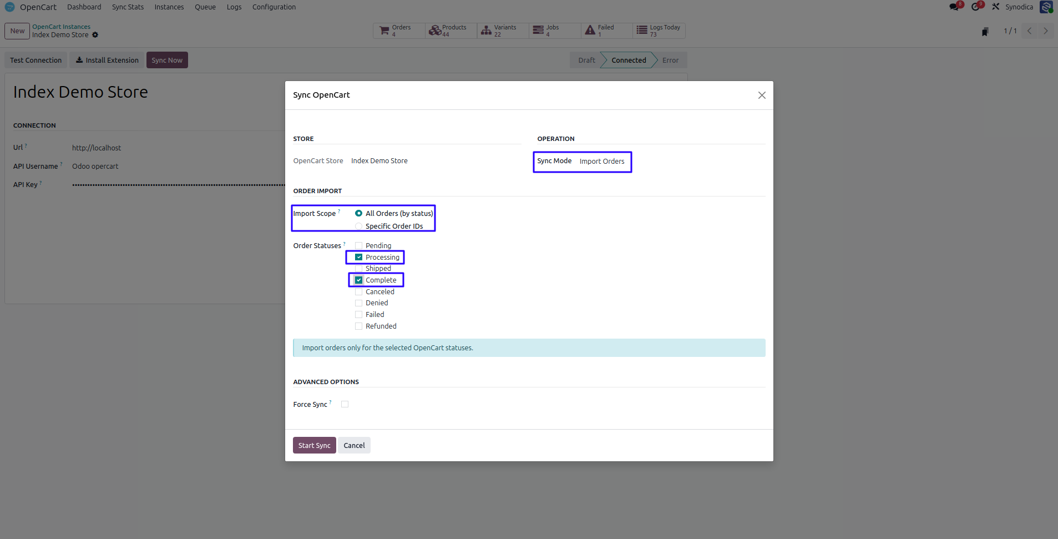Open the Sync Stats menu
Screen dimensions: 1058x539
128,7
